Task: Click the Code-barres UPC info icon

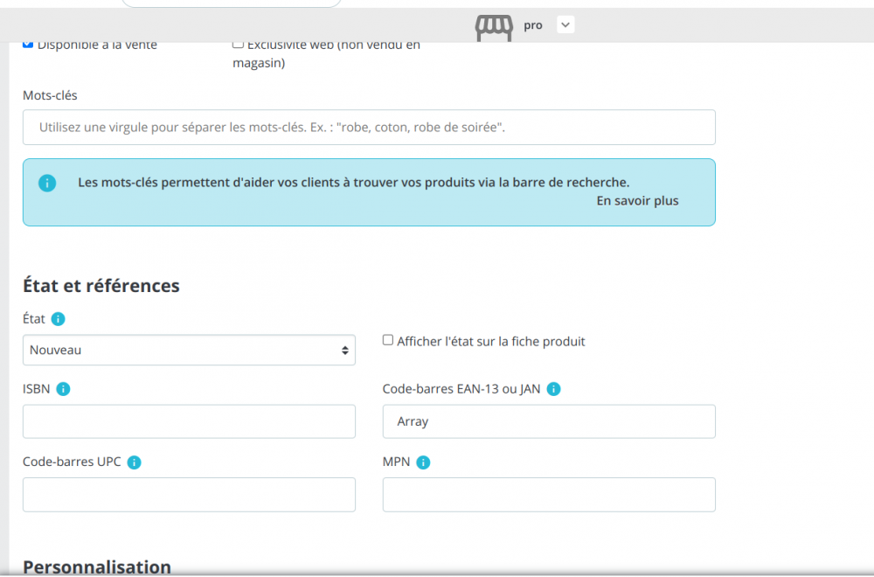Action: [134, 462]
